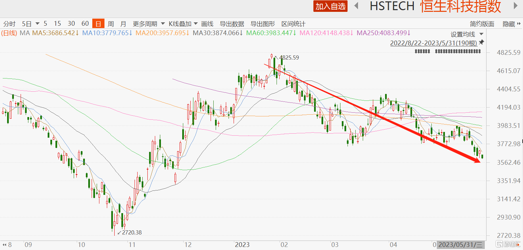Click 导出数据 to export data

[x=232, y=24]
